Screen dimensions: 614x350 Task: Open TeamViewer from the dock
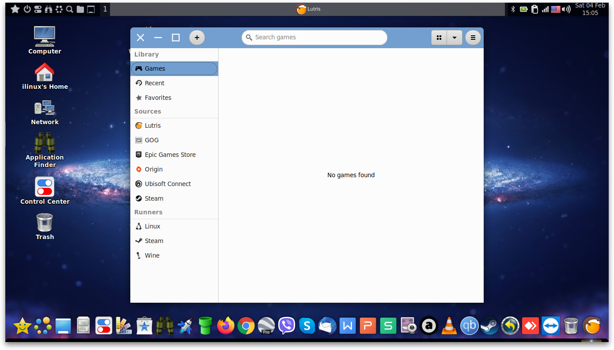click(x=551, y=327)
